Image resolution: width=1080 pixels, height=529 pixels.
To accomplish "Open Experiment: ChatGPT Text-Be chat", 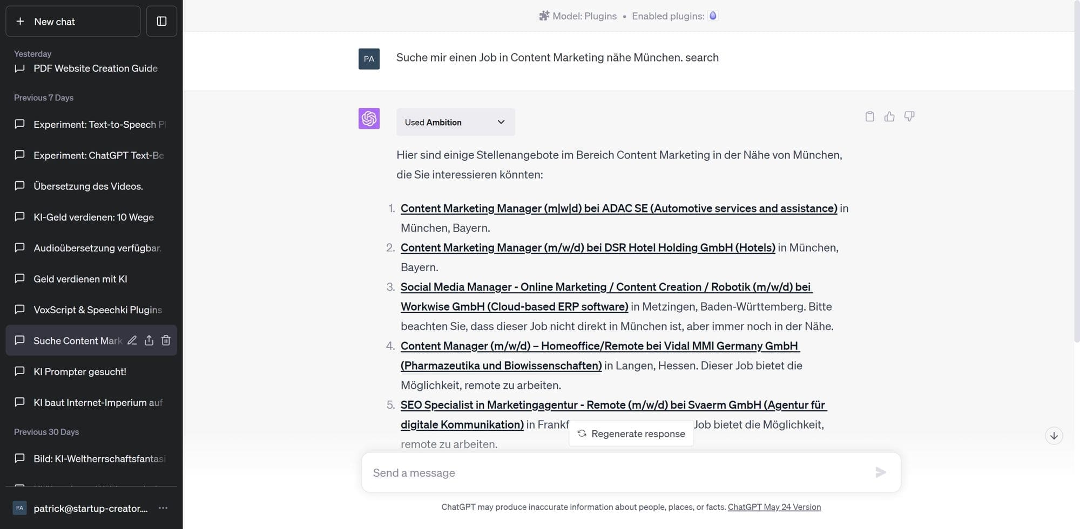I will [x=91, y=155].
